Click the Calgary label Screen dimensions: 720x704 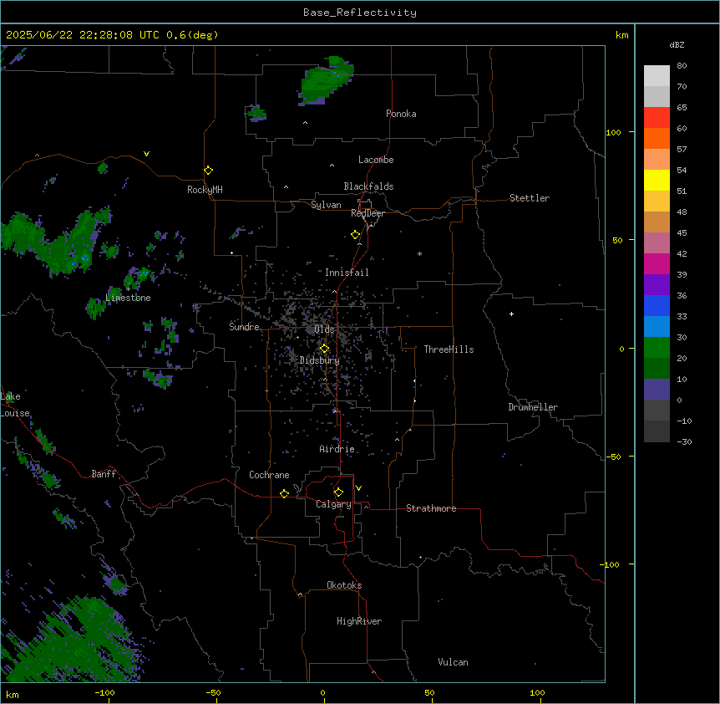(x=333, y=504)
